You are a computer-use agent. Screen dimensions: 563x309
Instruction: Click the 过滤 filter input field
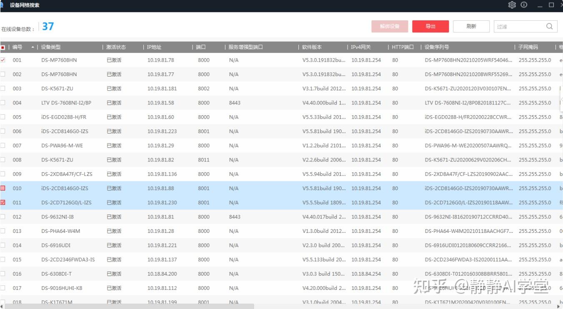520,26
